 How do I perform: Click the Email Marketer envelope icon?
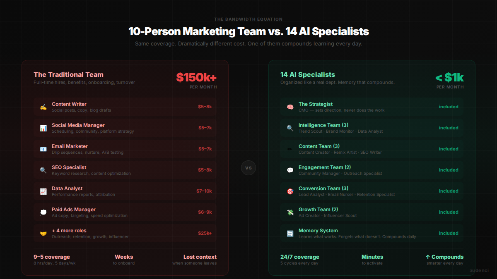pyautogui.click(x=43, y=149)
